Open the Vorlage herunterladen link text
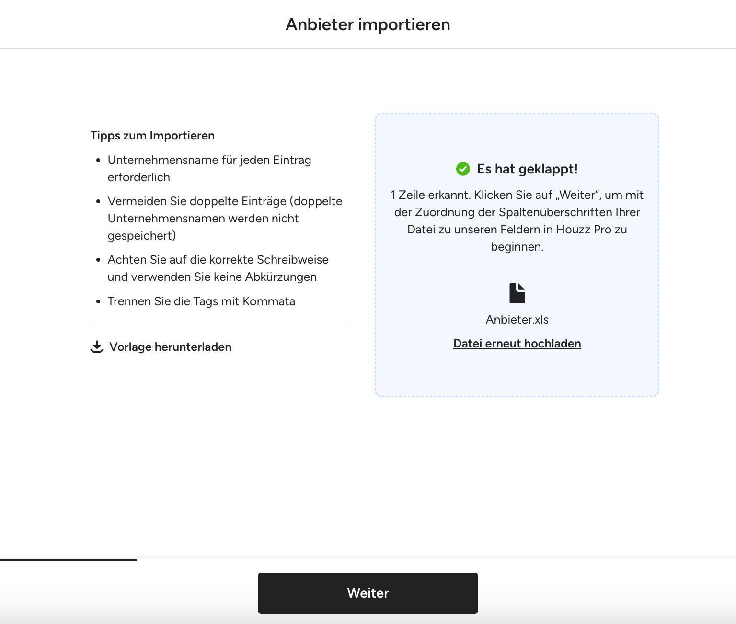 pyautogui.click(x=170, y=347)
